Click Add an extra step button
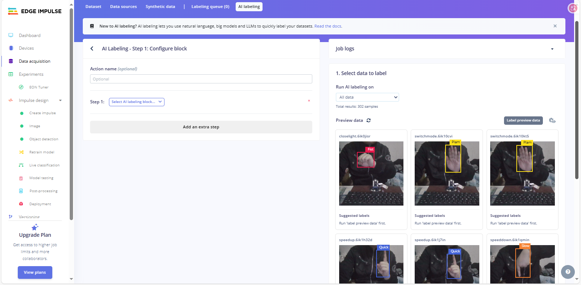This screenshot has width=581, height=285. coord(201,127)
